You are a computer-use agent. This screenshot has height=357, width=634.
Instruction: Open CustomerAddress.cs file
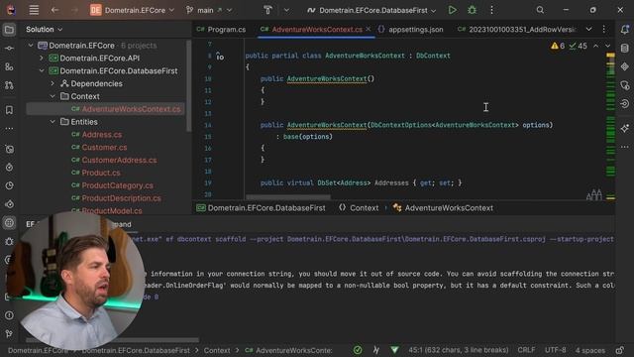click(x=119, y=160)
